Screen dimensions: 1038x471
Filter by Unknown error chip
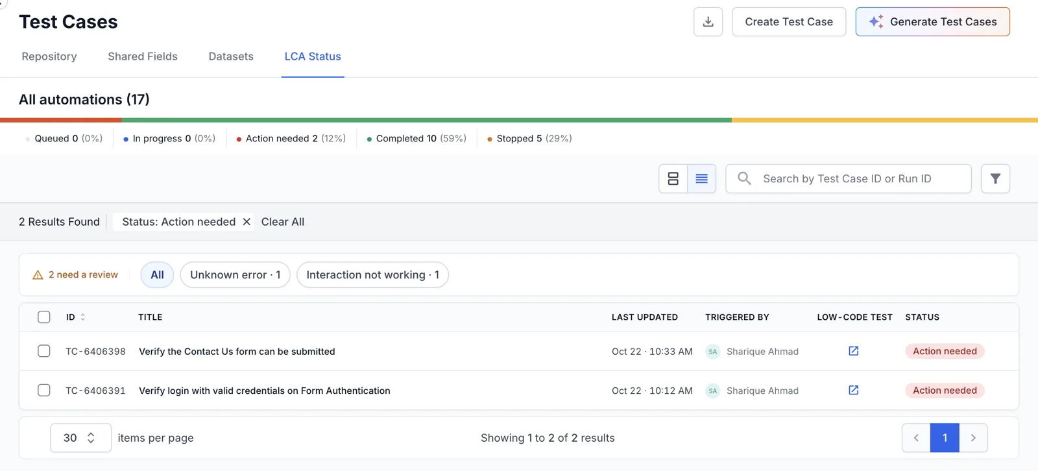(235, 275)
